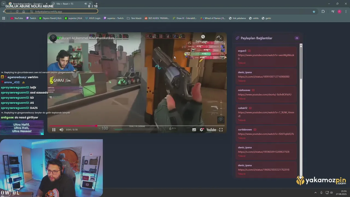Click the video title 'Valorant Mükemmel AIM'
The height and width of the screenshot is (197, 350).
86,38
